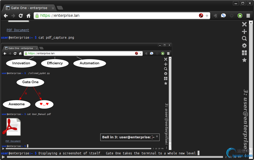
Task: Open the main browser hamburger menu
Action: (x=248, y=16)
